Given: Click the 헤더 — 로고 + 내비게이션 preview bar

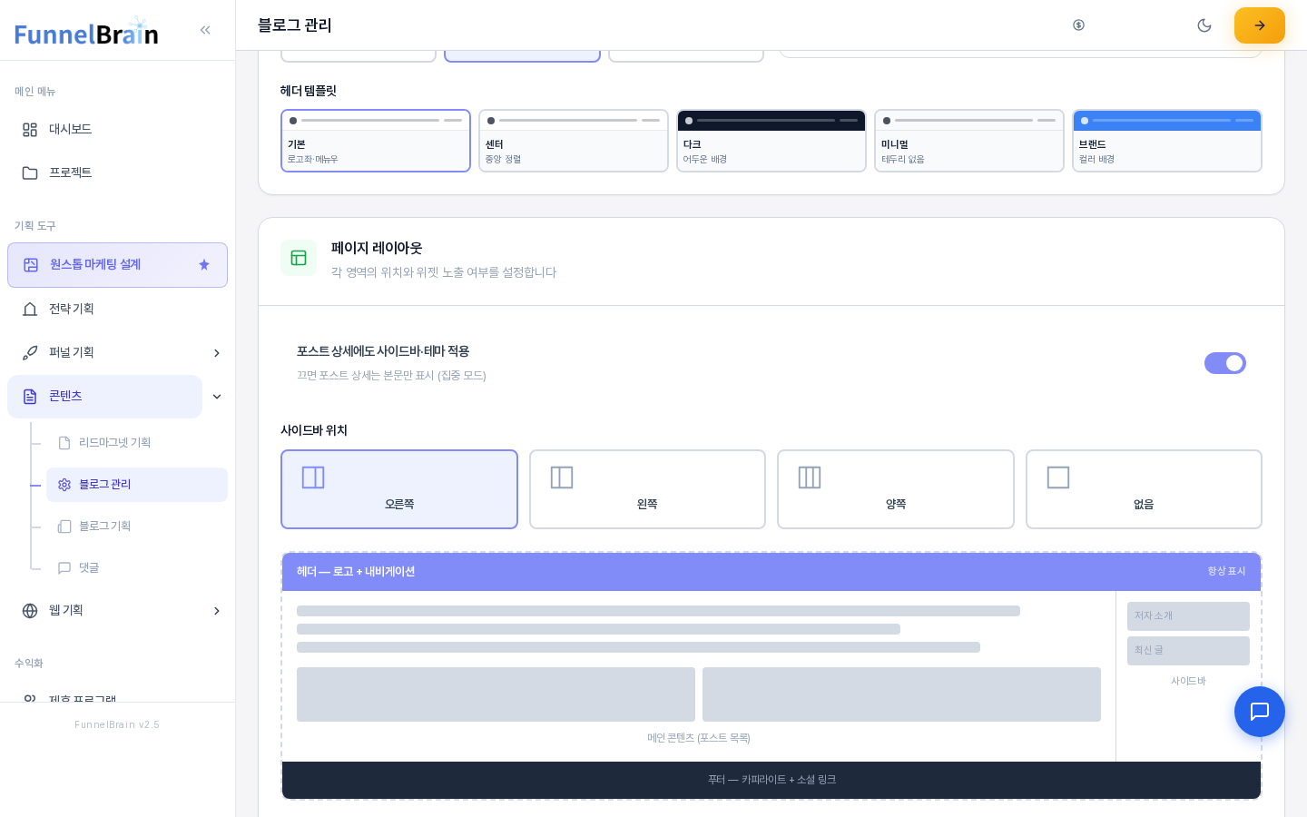Looking at the screenshot, I should (771, 572).
